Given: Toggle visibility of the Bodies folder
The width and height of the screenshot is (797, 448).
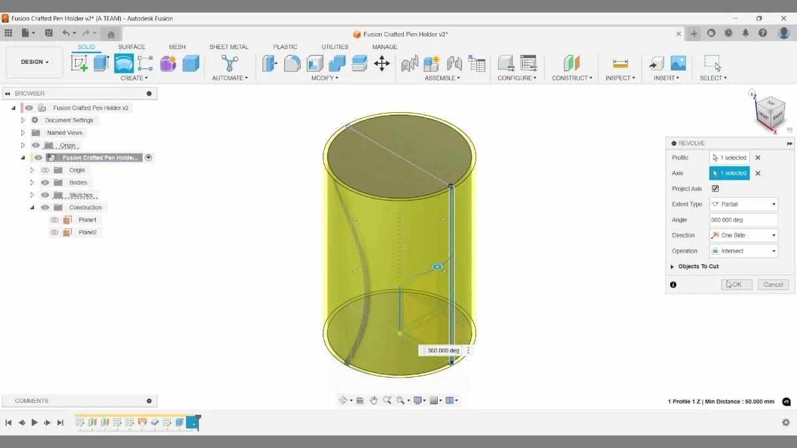Looking at the screenshot, I should (44, 182).
